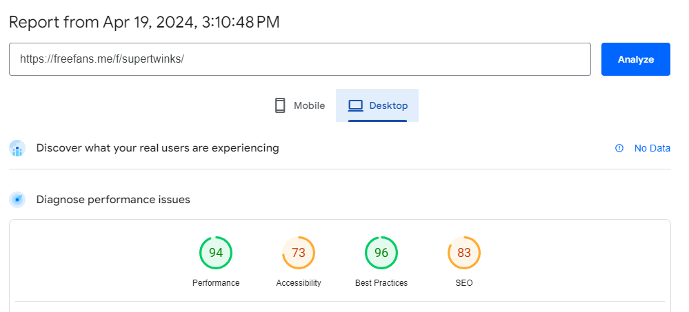This screenshot has height=312, width=689.
Task: Click the Analyze button
Action: (x=635, y=59)
